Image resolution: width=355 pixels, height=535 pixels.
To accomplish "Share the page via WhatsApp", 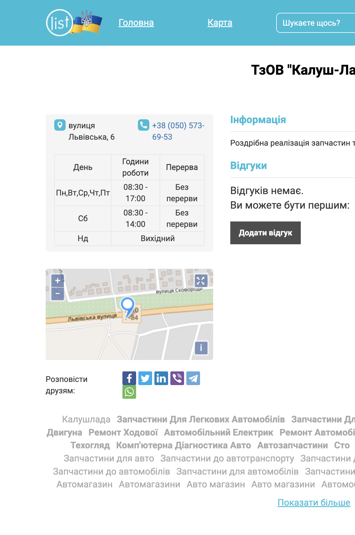I will [129, 392].
